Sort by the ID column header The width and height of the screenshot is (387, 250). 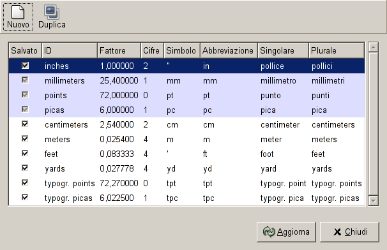coord(70,50)
